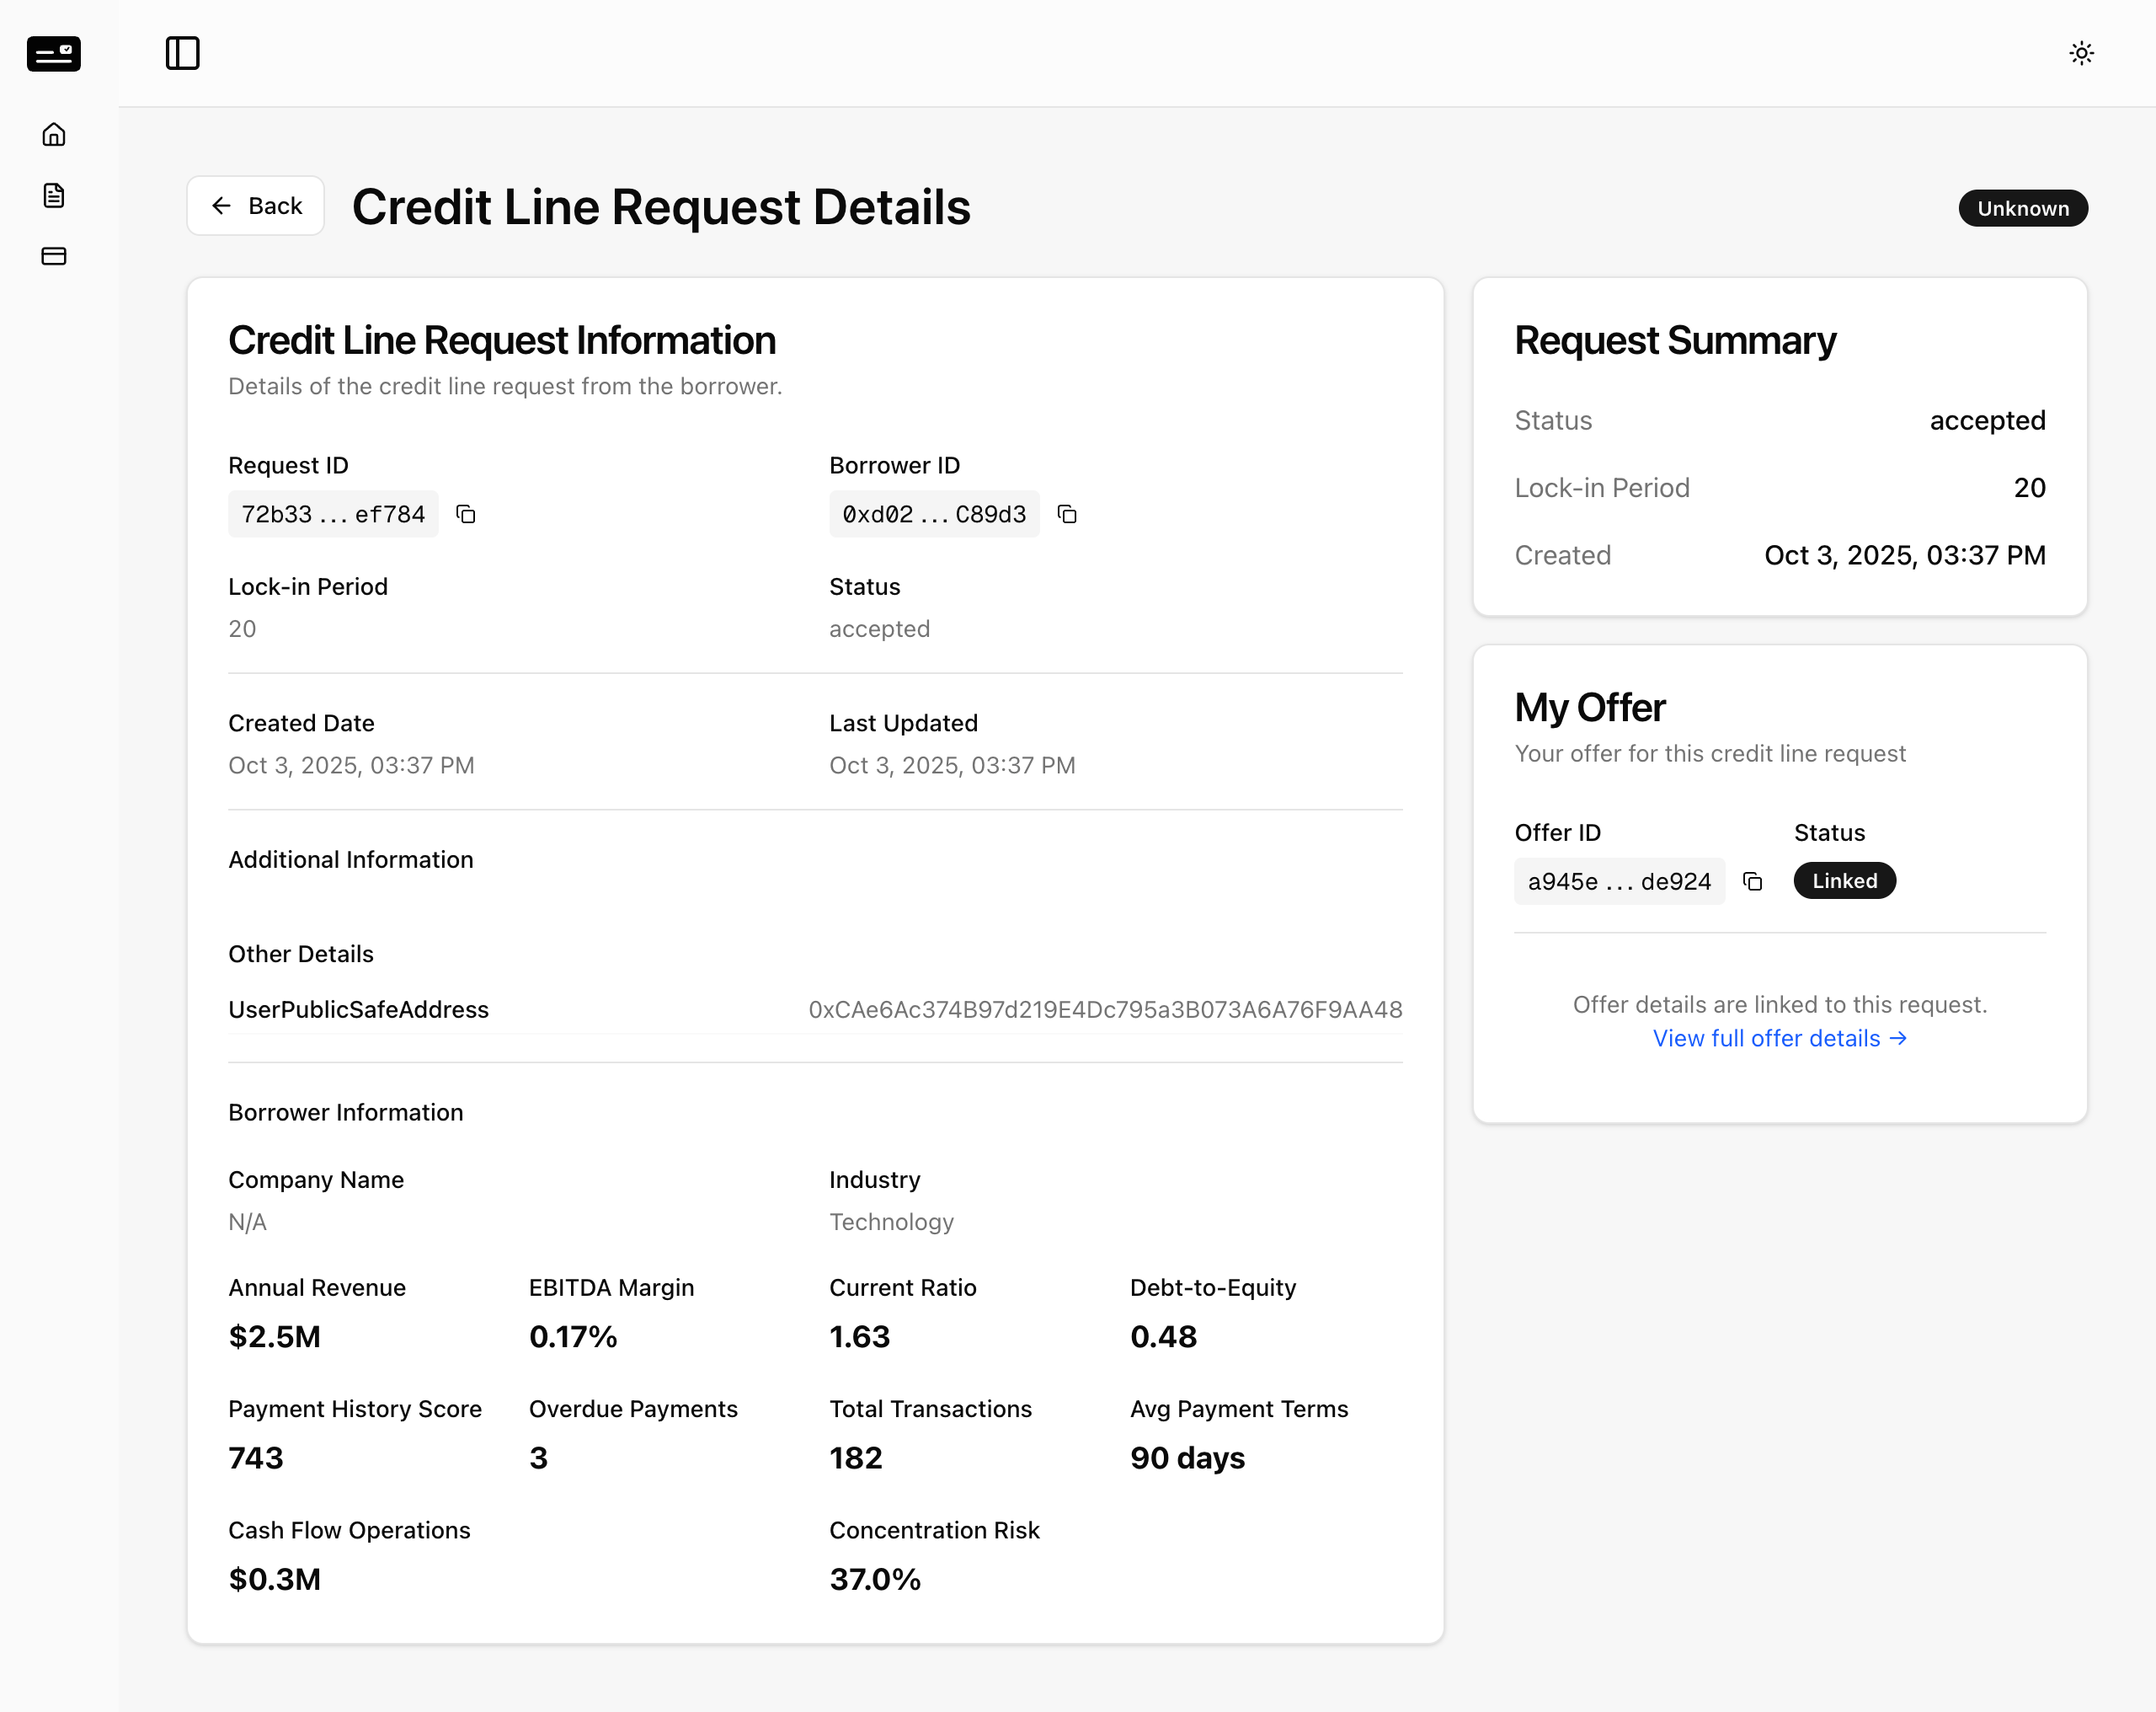Click the Linked status badge
Viewport: 2156px width, 1712px height.
pyautogui.click(x=1844, y=880)
